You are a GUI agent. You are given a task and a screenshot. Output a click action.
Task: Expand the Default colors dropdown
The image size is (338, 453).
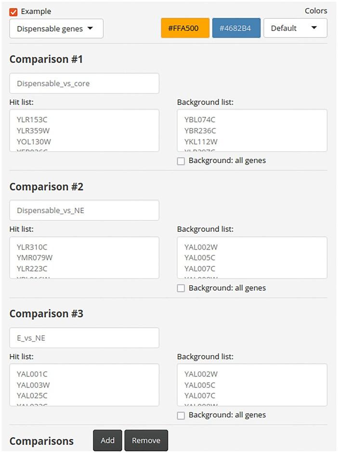click(295, 28)
